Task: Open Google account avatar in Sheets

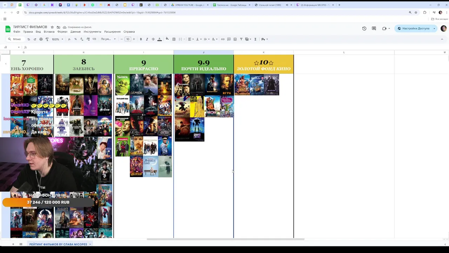Action: click(443, 28)
